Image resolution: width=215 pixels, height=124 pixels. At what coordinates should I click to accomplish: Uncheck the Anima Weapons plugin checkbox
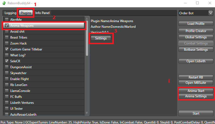(6, 25)
